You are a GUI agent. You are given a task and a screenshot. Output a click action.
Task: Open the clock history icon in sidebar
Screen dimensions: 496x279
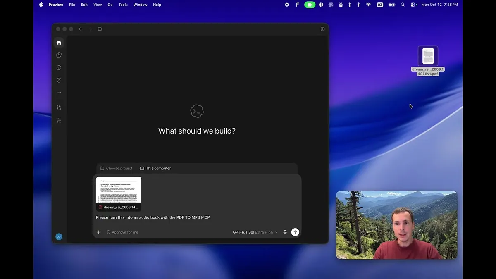pos(59,67)
